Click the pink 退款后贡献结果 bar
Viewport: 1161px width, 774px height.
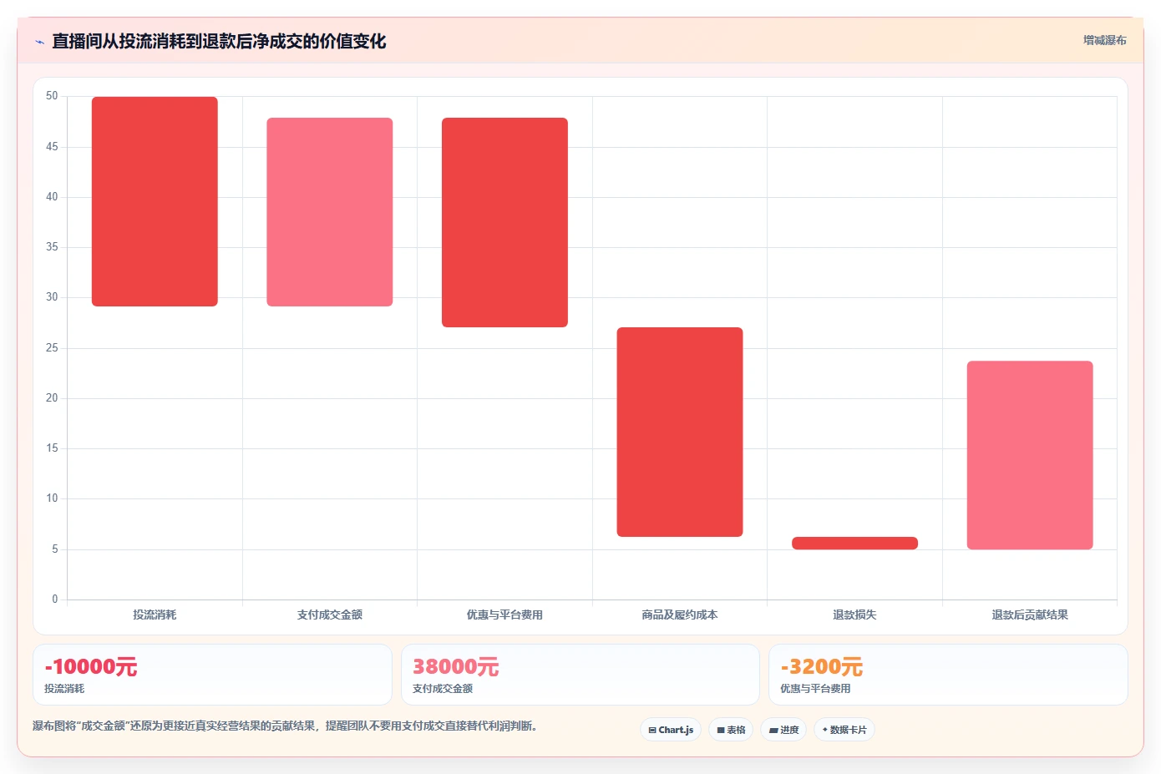coord(1030,455)
